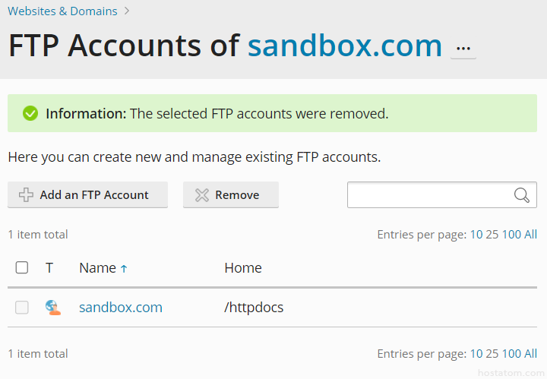The width and height of the screenshot is (547, 379).
Task: Click the X icon on Remove
Action: point(201,195)
